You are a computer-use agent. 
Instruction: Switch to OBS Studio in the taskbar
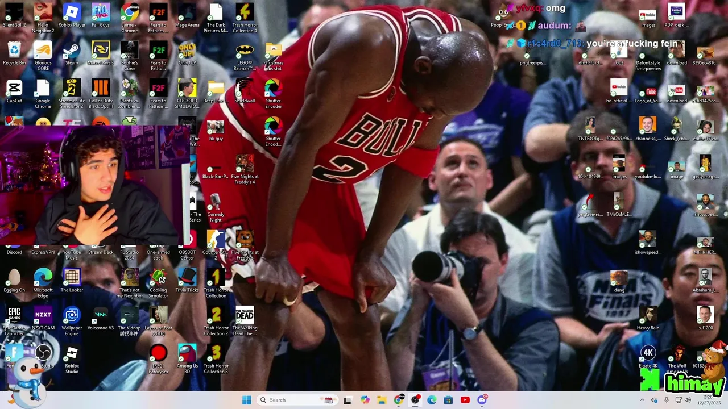pyautogui.click(x=415, y=400)
